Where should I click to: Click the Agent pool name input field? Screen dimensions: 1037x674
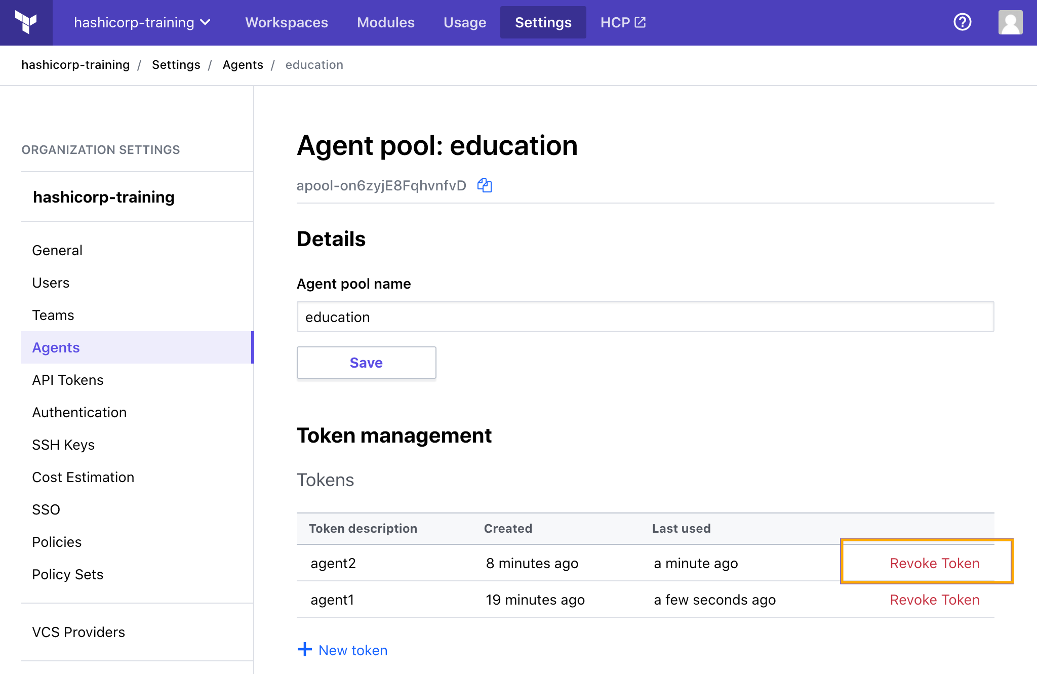(645, 316)
